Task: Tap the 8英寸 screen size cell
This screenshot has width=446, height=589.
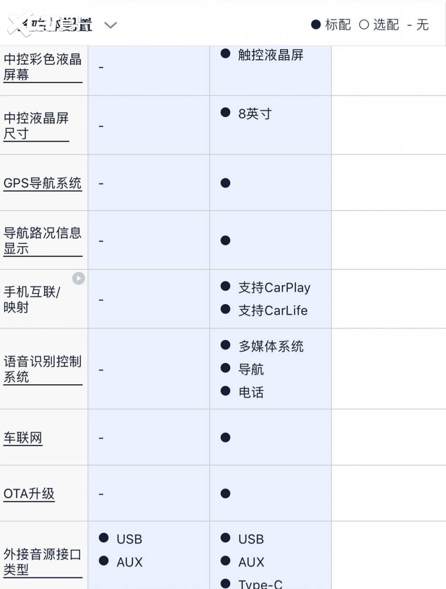Action: click(255, 114)
